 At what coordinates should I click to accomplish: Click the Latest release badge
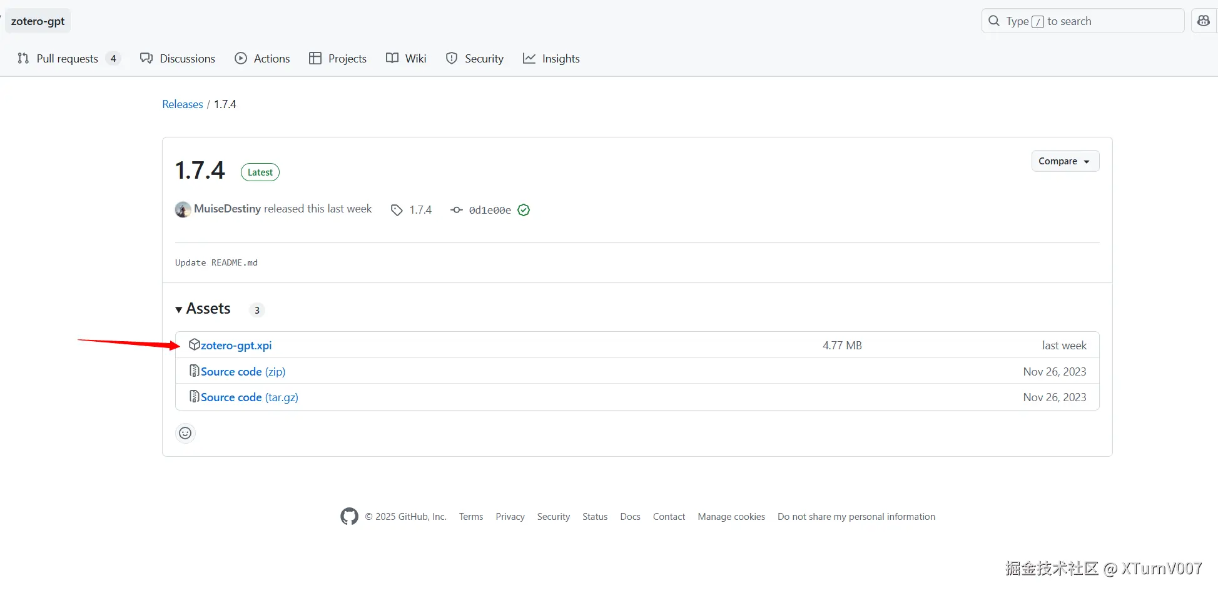[260, 172]
